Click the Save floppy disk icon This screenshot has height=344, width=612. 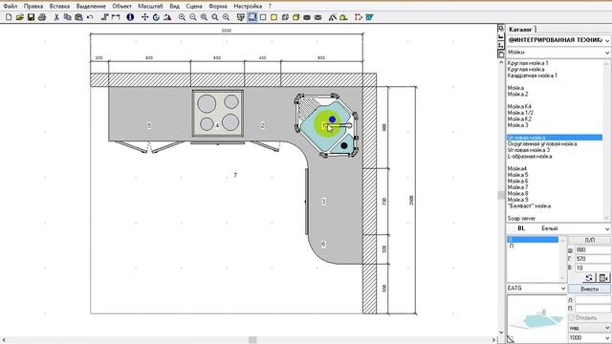point(31,17)
